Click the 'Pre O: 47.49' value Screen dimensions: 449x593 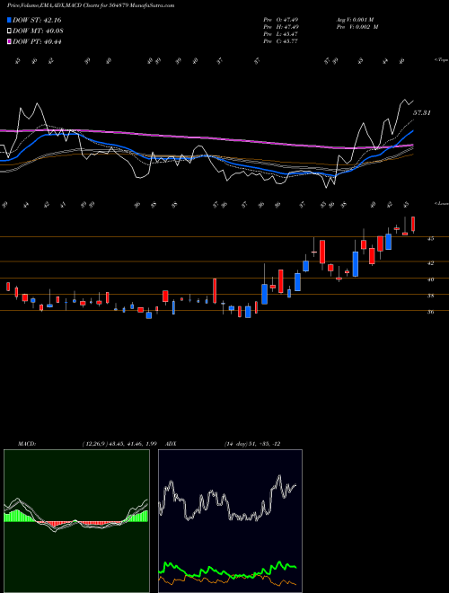[x=281, y=20]
